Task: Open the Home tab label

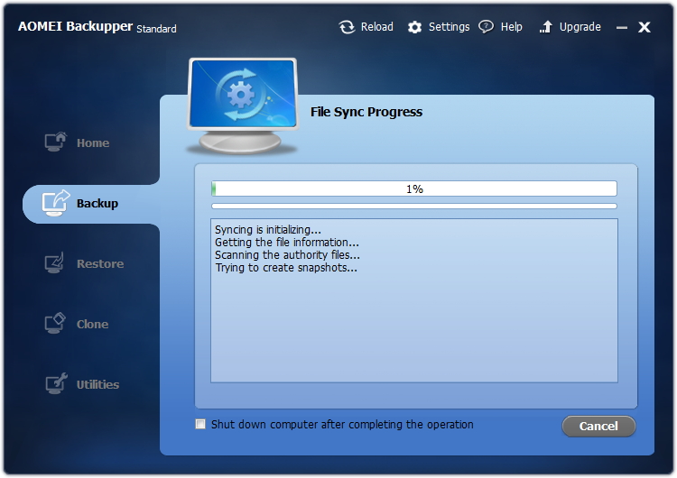Action: (93, 142)
